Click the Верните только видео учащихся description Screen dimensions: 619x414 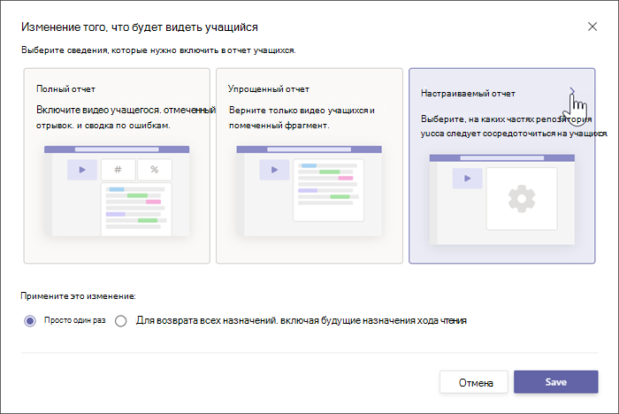click(x=302, y=118)
